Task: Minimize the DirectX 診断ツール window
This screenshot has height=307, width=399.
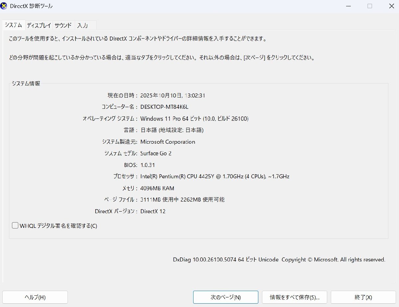Action: 348,6
